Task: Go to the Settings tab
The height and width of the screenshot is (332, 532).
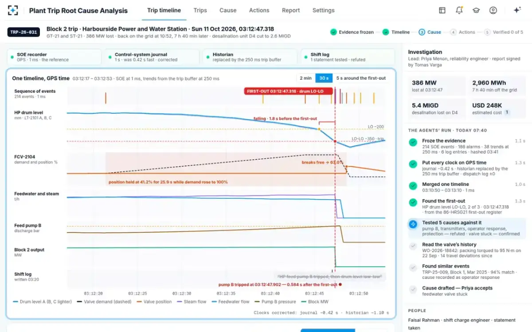Action: [x=324, y=10]
